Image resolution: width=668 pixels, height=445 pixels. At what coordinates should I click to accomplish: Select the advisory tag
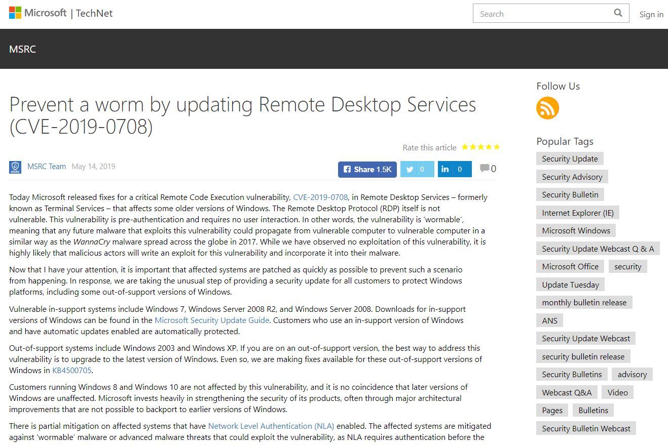[633, 374]
